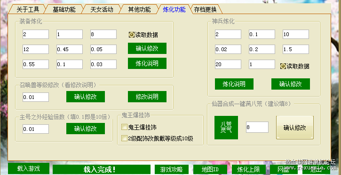Select the 天女活动 tab
The height and width of the screenshot is (175, 341).
(x=102, y=9)
